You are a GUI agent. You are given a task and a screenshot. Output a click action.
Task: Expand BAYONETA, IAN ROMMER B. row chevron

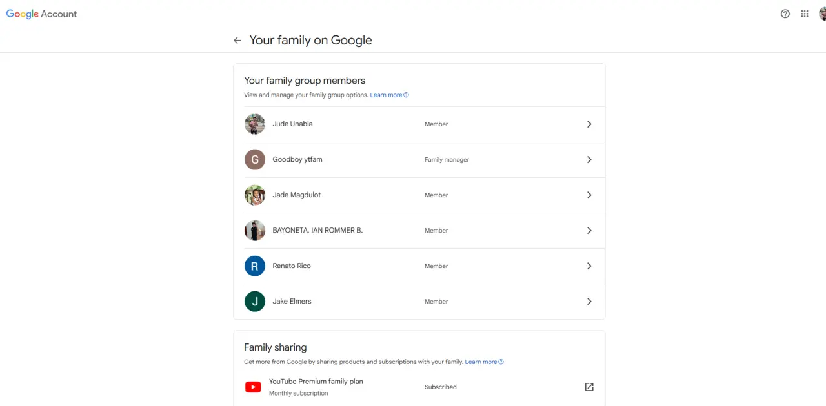(589, 231)
